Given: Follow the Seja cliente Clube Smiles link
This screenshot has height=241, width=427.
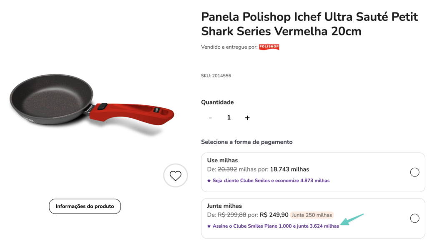Looking at the screenshot, I should tap(271, 181).
